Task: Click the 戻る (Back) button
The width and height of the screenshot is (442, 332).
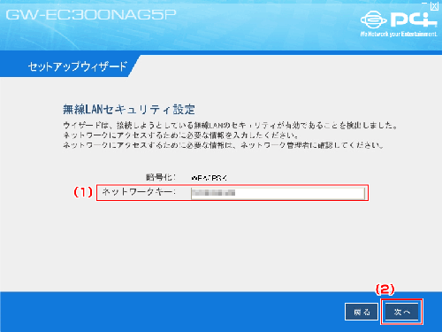Action: tap(362, 312)
